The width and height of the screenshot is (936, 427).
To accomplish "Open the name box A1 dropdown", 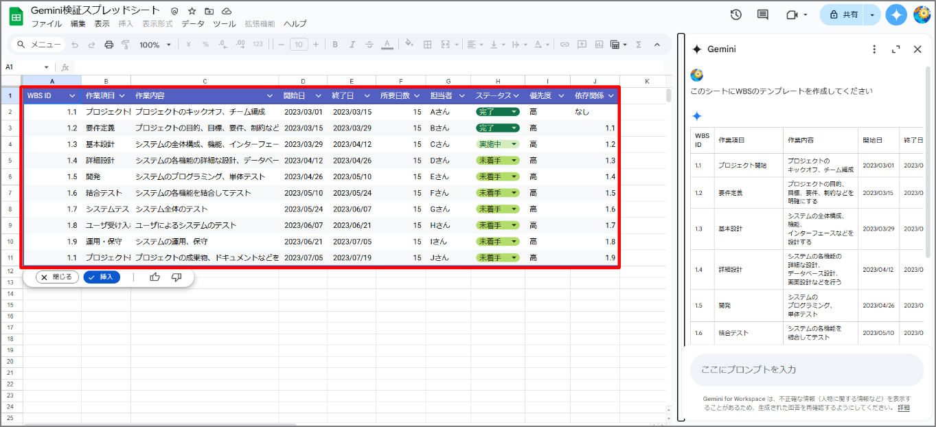I will (x=47, y=67).
